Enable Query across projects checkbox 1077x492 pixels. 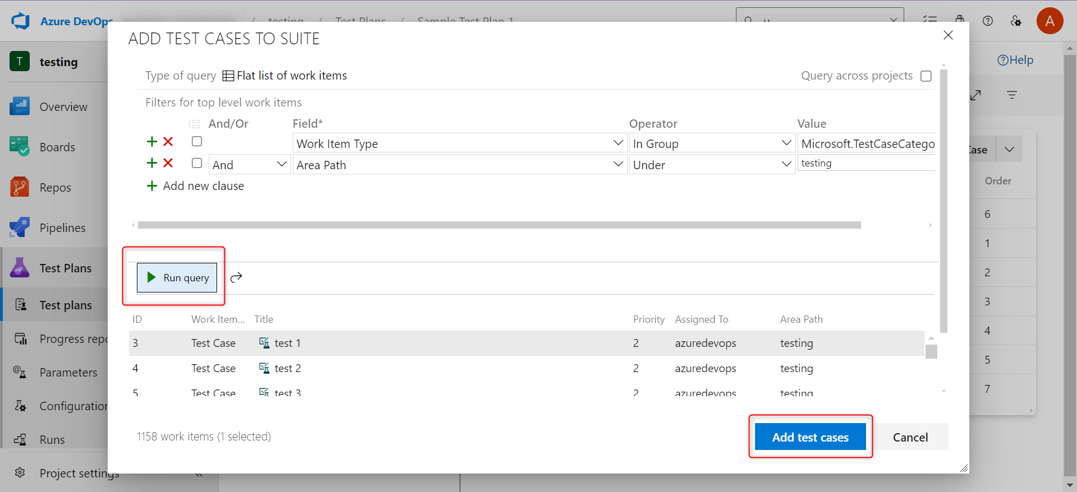(x=926, y=76)
